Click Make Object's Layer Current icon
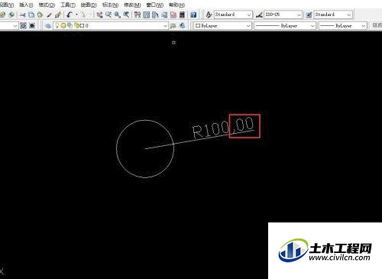Image resolution: width=382 pixels, height=279 pixels. tap(173, 25)
